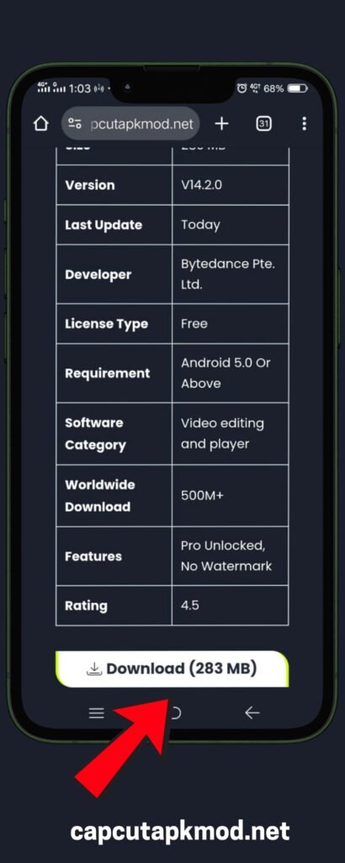This screenshot has width=345, height=863.
Task: Tap the Android back arrow button
Action: point(252,713)
